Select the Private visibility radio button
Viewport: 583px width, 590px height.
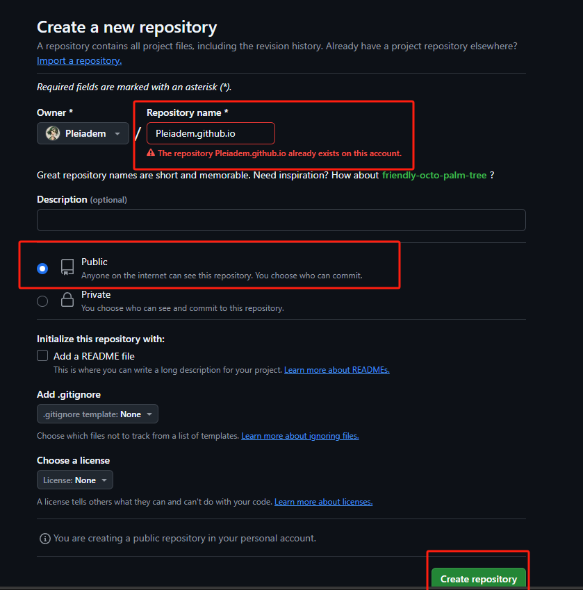click(42, 301)
